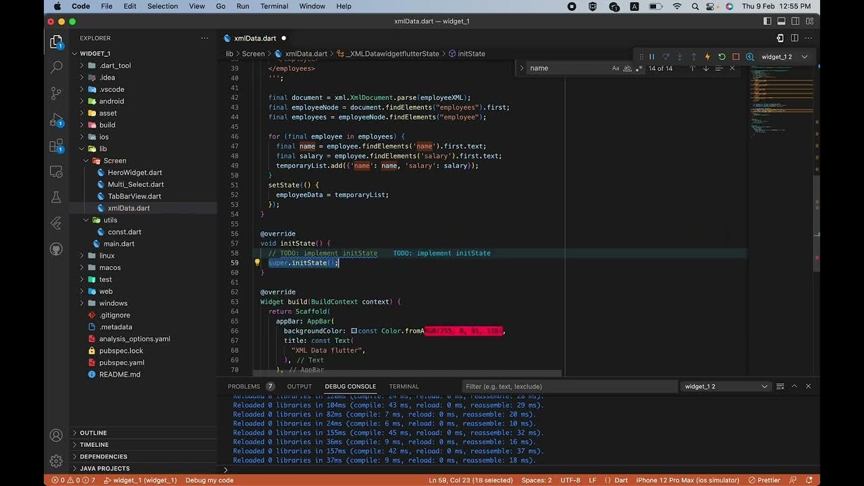
Task: Open the Explorer view in the activity bar
Action: tap(57, 43)
